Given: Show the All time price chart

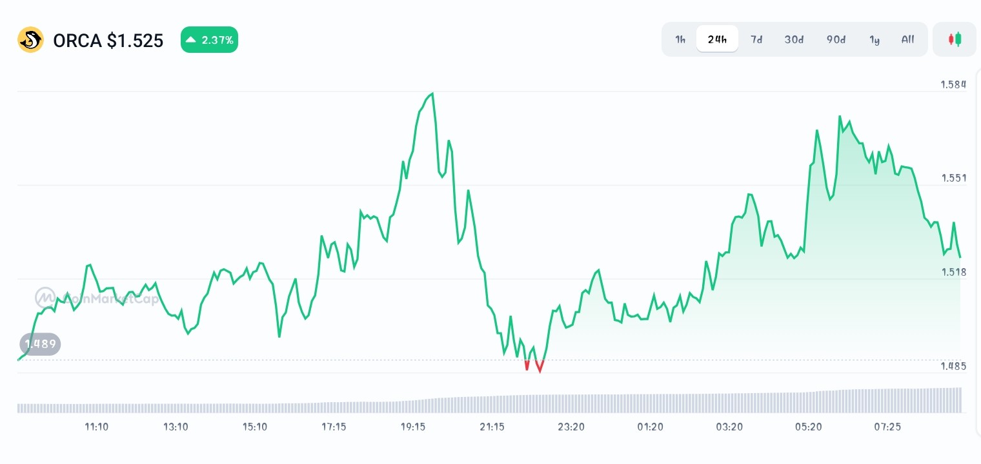Looking at the screenshot, I should click(907, 39).
